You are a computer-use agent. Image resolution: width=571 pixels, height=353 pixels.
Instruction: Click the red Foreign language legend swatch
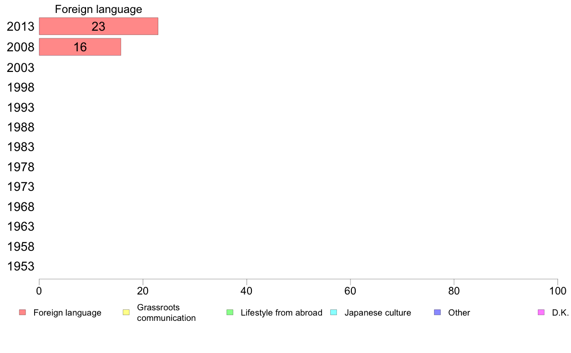pyautogui.click(x=22, y=313)
